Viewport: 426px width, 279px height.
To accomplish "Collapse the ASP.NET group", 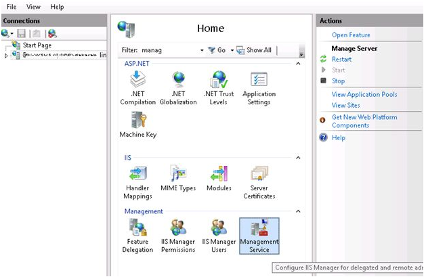I will click(298, 64).
